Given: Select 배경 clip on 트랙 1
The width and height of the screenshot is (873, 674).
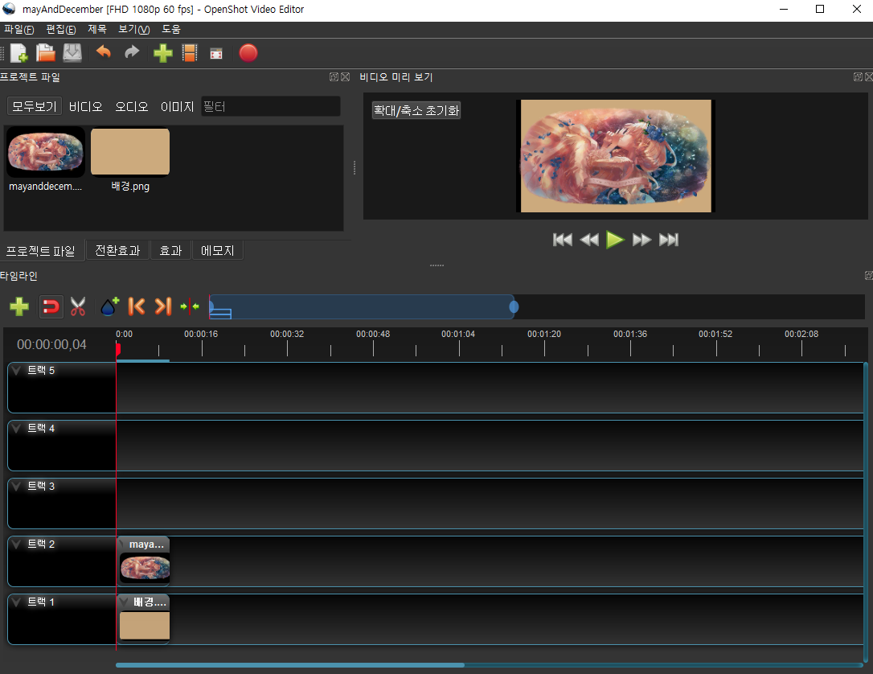Looking at the screenshot, I should [x=144, y=619].
